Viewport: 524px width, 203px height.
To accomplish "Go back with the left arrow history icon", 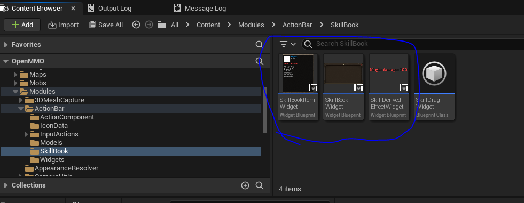I will [x=136, y=25].
